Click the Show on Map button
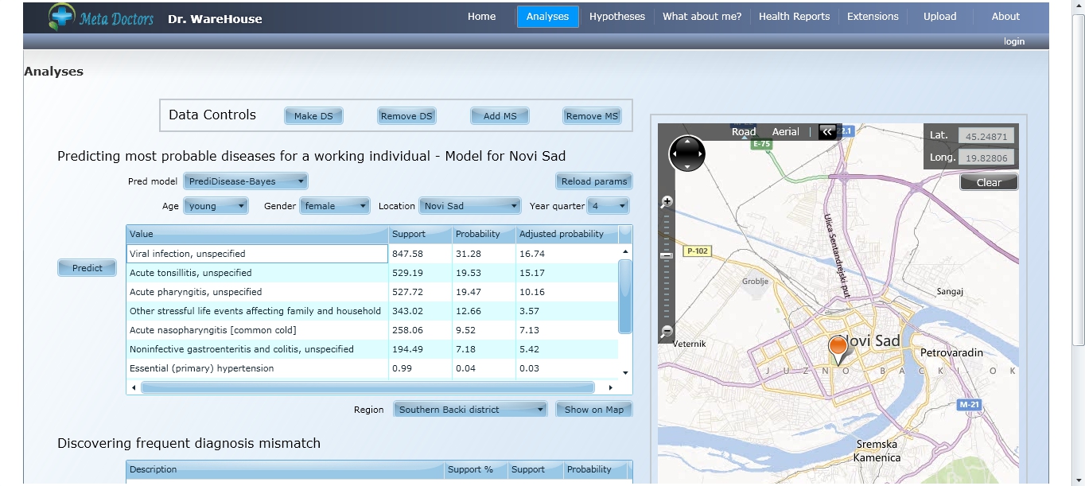 point(593,410)
